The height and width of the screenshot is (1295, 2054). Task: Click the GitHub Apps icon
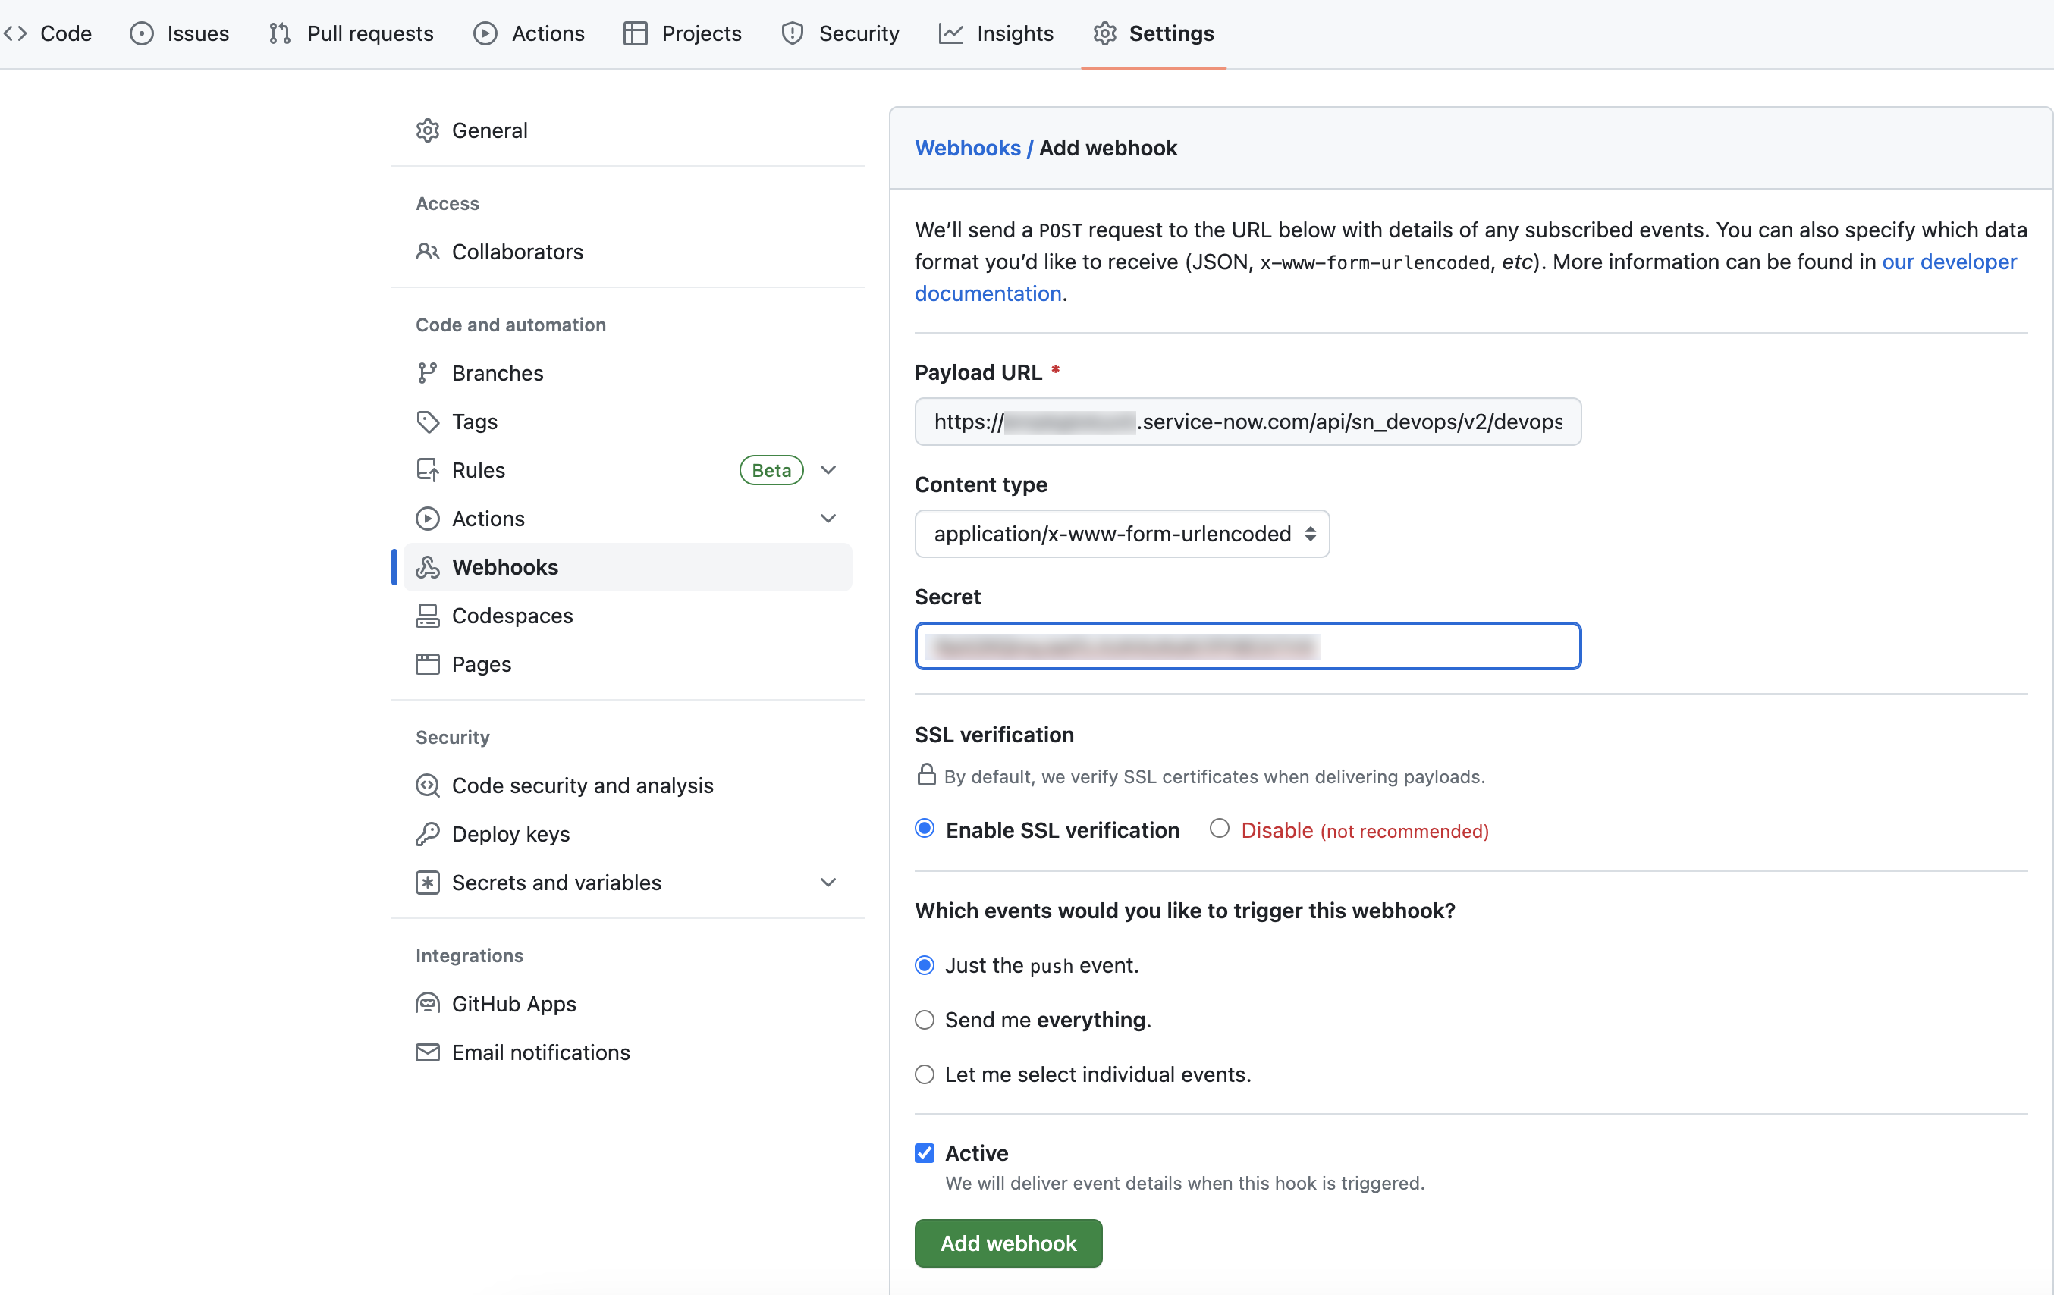[x=427, y=1003]
